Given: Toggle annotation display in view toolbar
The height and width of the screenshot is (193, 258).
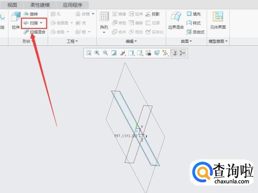Looking at the screenshot, I should pos(174,53).
